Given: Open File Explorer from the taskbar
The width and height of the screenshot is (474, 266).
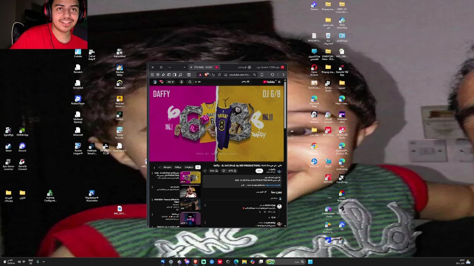Looking at the screenshot, I should 244,262.
